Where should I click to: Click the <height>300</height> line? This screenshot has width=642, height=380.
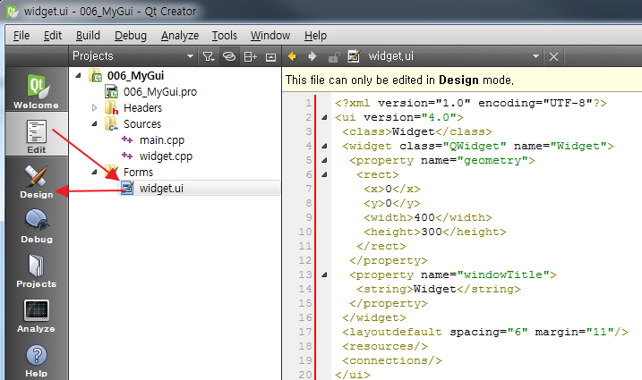435,232
